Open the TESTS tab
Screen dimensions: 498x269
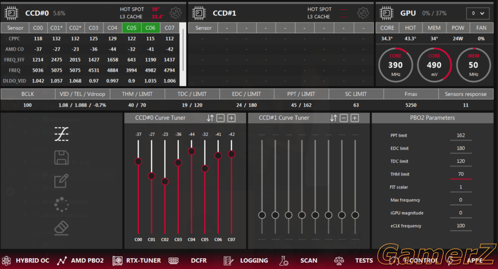[x=354, y=261]
